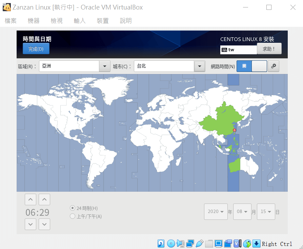
Task: Click the keyboard capture arrow icon
Action: click(256, 244)
